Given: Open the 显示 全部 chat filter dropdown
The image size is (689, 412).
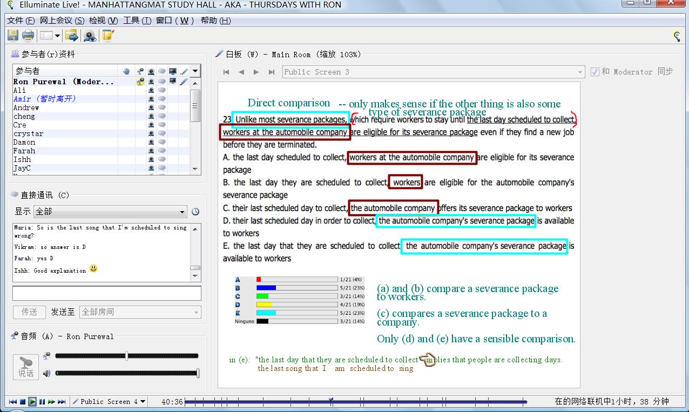Looking at the screenshot, I should pos(110,212).
